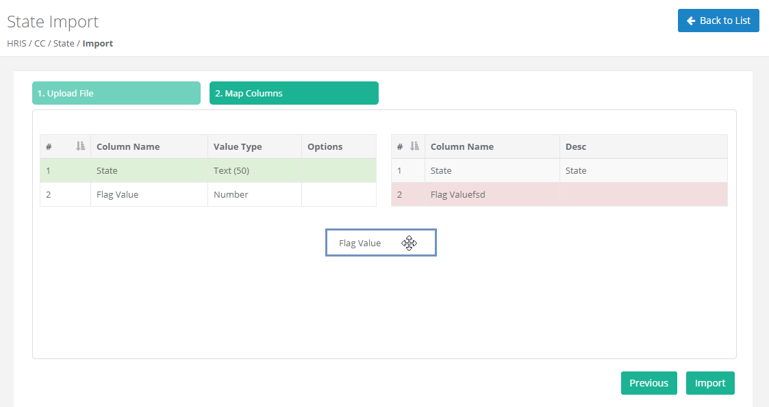Click Column Name header in left table
The height and width of the screenshot is (407, 769).
click(x=128, y=146)
